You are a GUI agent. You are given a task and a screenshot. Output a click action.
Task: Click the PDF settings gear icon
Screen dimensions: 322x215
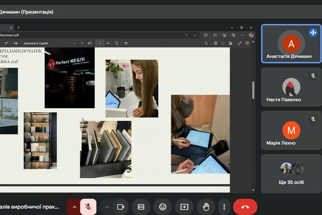pyautogui.click(x=247, y=43)
